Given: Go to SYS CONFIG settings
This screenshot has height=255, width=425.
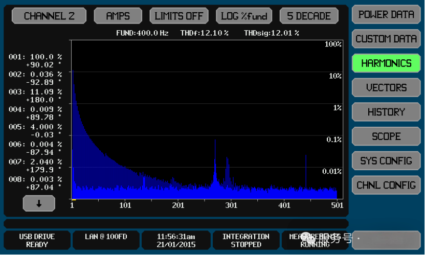Looking at the screenshot, I should click(x=386, y=160).
